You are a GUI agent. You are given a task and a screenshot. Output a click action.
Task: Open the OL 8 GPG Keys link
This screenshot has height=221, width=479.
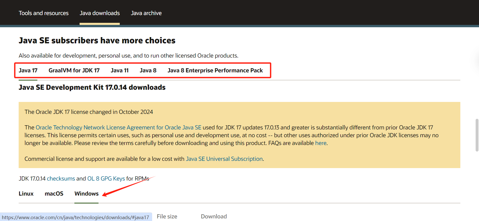pos(106,178)
